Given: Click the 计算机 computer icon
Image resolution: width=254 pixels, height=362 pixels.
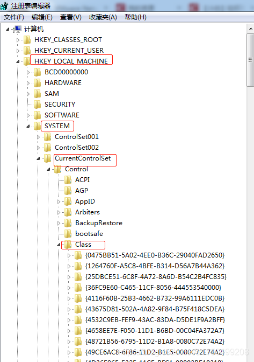Looking at the screenshot, I should [x=18, y=29].
